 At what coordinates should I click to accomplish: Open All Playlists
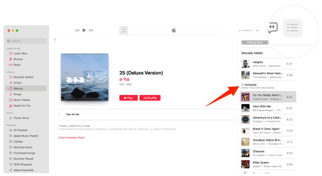click(20, 130)
